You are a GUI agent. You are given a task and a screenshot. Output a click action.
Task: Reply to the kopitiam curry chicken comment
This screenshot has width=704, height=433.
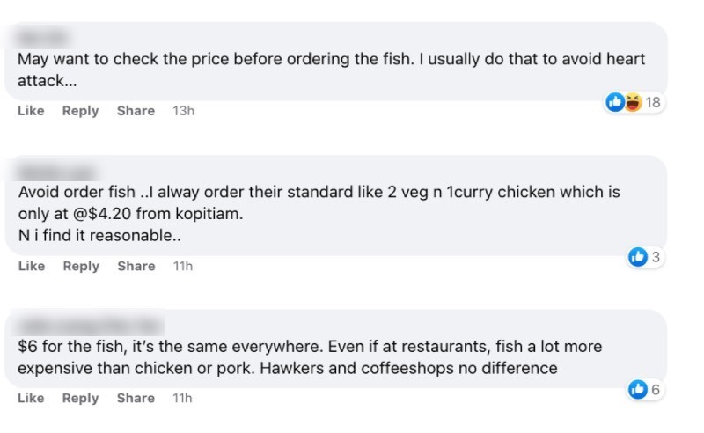(x=80, y=266)
